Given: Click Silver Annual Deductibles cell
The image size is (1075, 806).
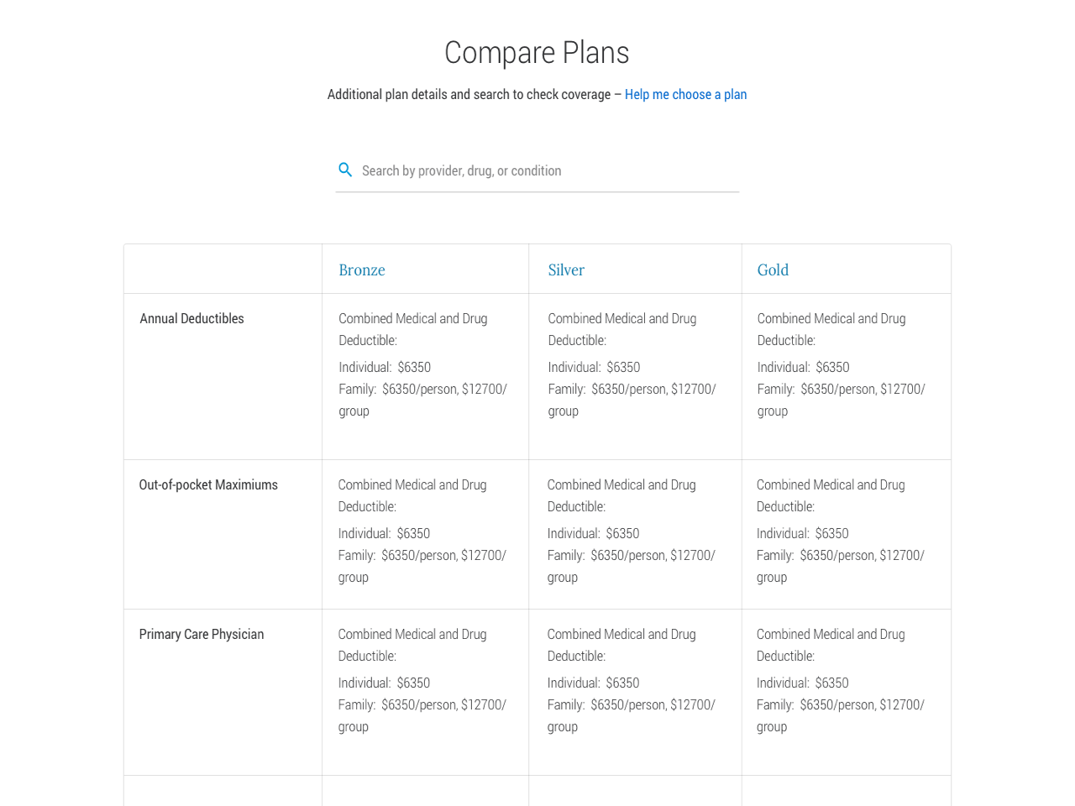Looking at the screenshot, I should tap(635, 377).
